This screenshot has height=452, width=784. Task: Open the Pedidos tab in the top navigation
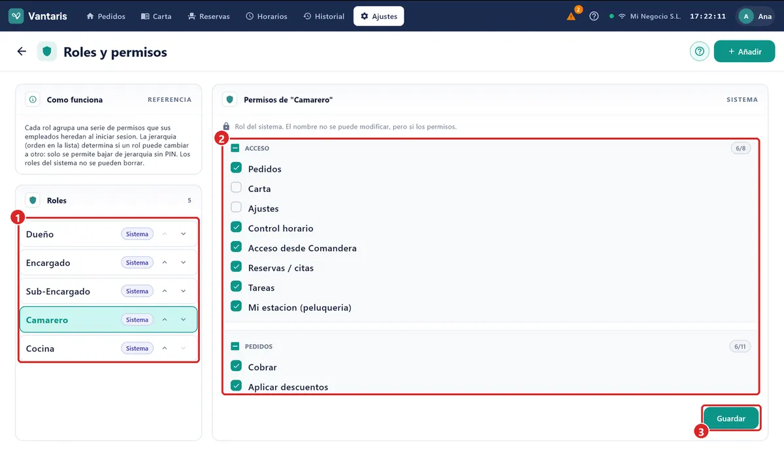[106, 16]
